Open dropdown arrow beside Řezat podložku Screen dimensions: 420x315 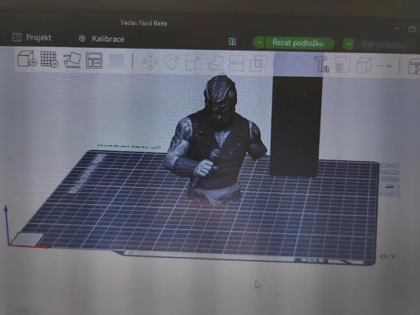pos(259,43)
